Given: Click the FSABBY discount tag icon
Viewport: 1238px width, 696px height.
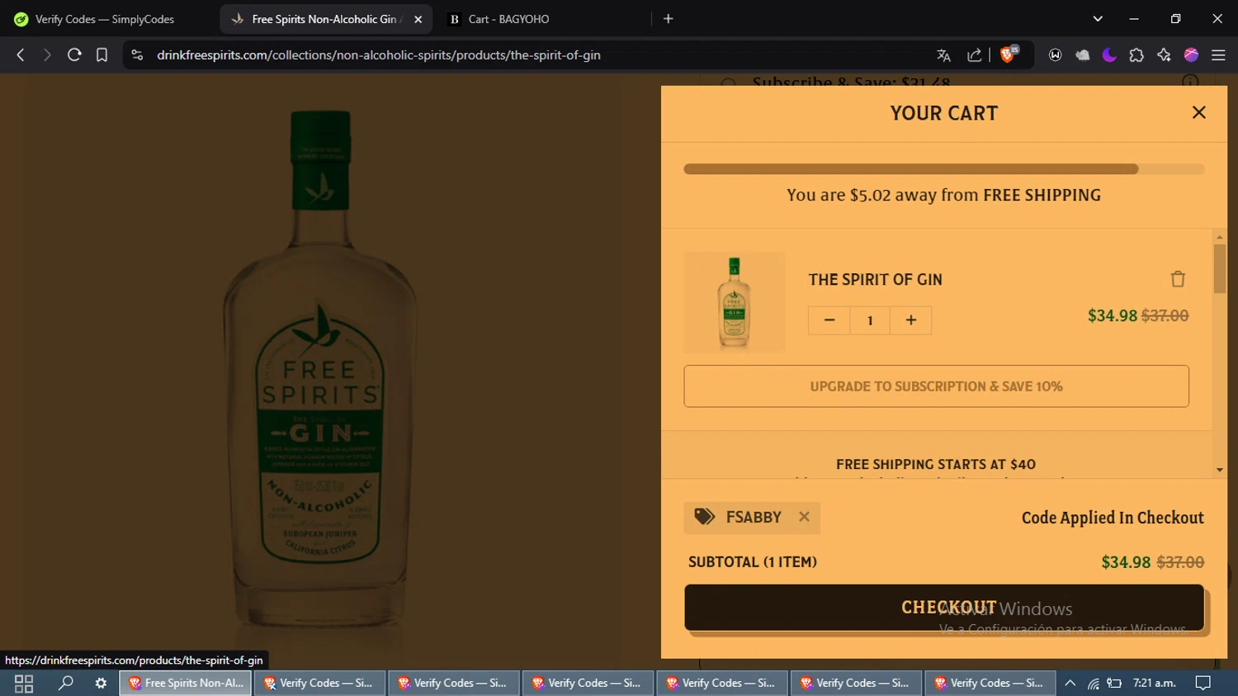Looking at the screenshot, I should (x=704, y=517).
